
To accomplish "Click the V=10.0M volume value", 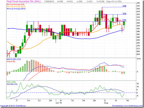I will [100, 1].
